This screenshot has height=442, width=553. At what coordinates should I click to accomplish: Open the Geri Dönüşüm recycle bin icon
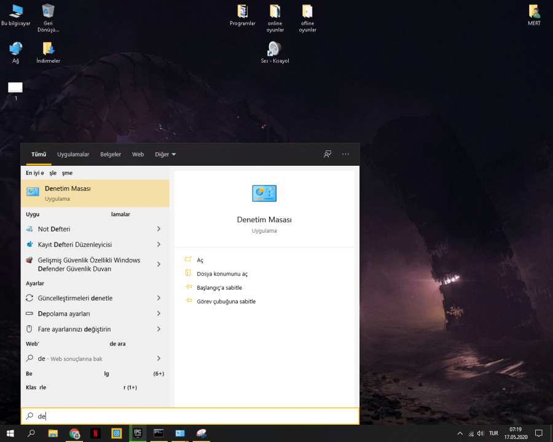coord(48,18)
